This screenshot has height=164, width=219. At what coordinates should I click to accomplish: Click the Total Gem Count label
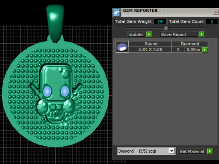pyautogui.click(x=186, y=21)
